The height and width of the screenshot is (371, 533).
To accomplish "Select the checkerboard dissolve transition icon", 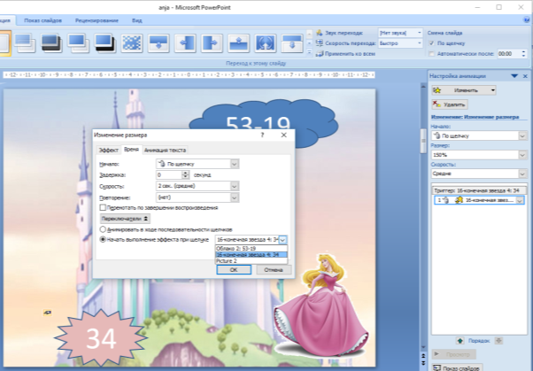I will (132, 43).
